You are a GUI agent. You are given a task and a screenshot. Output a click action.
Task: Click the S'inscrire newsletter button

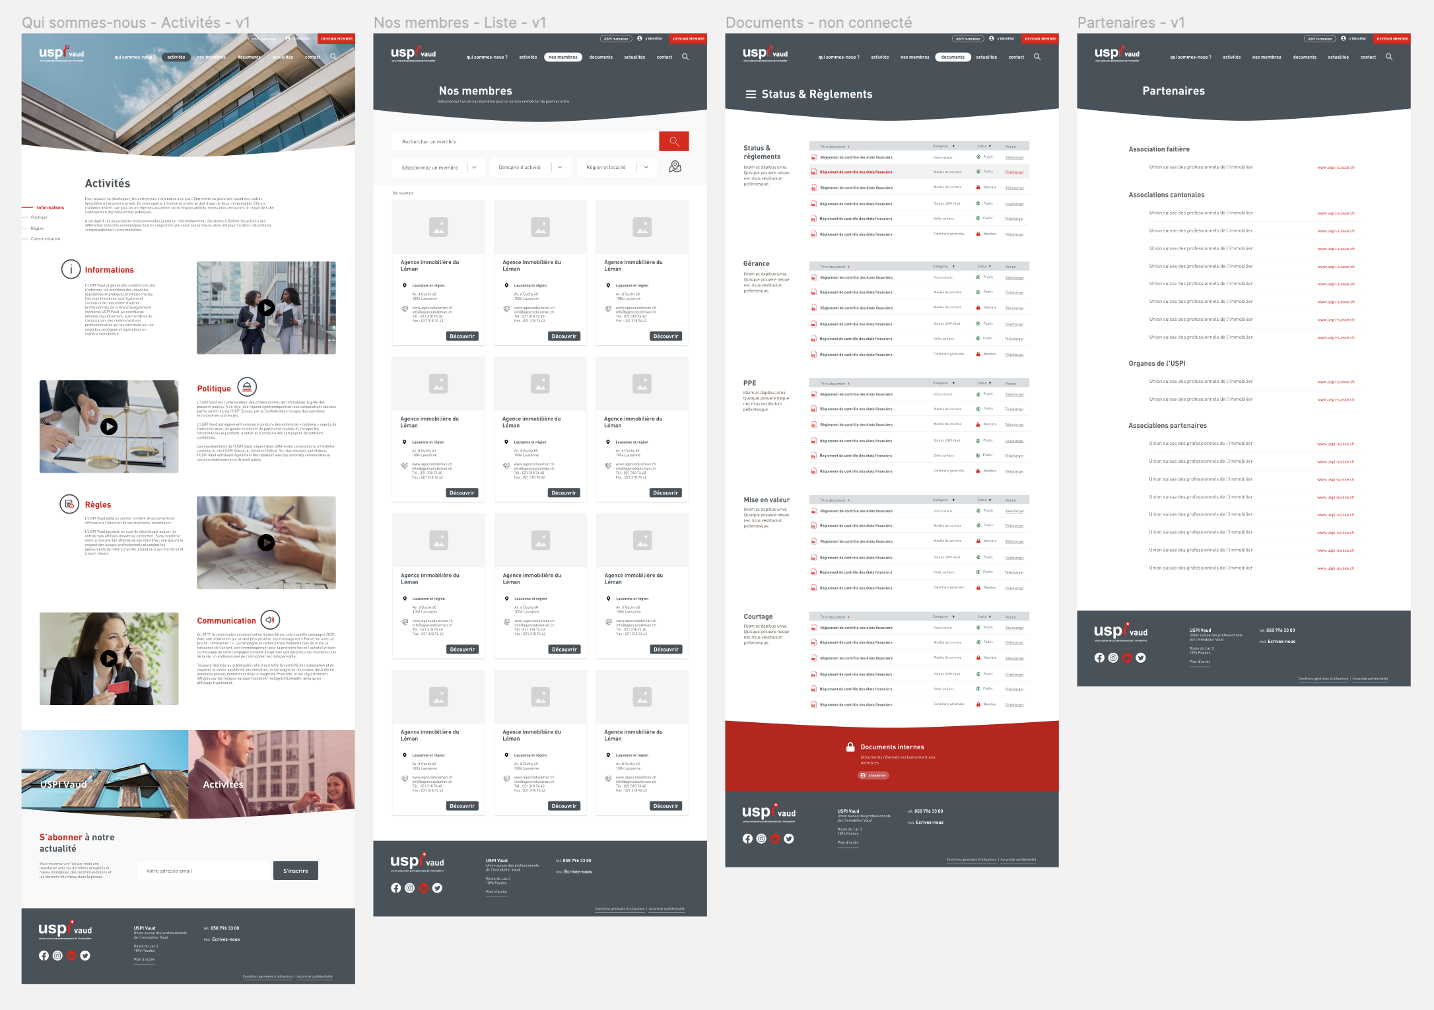295,871
